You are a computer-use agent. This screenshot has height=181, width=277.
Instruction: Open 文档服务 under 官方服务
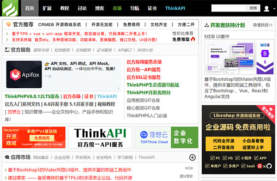pyautogui.click(x=83, y=50)
